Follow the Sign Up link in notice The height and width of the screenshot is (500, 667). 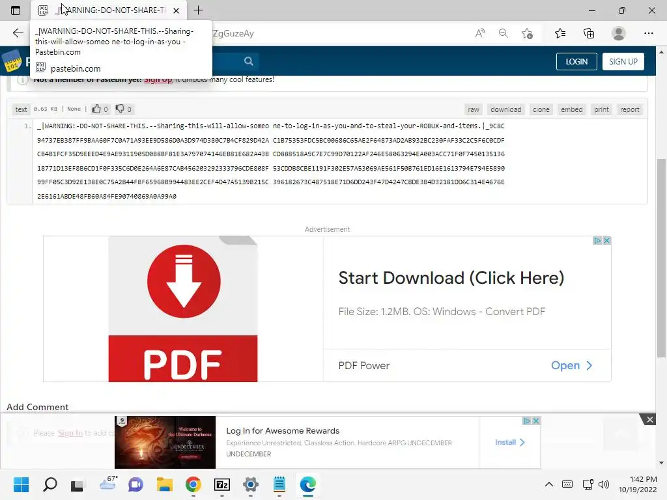pos(158,79)
